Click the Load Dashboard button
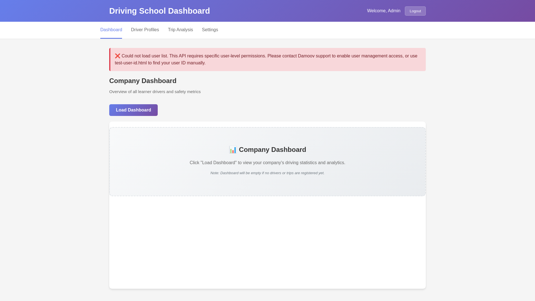 click(133, 110)
